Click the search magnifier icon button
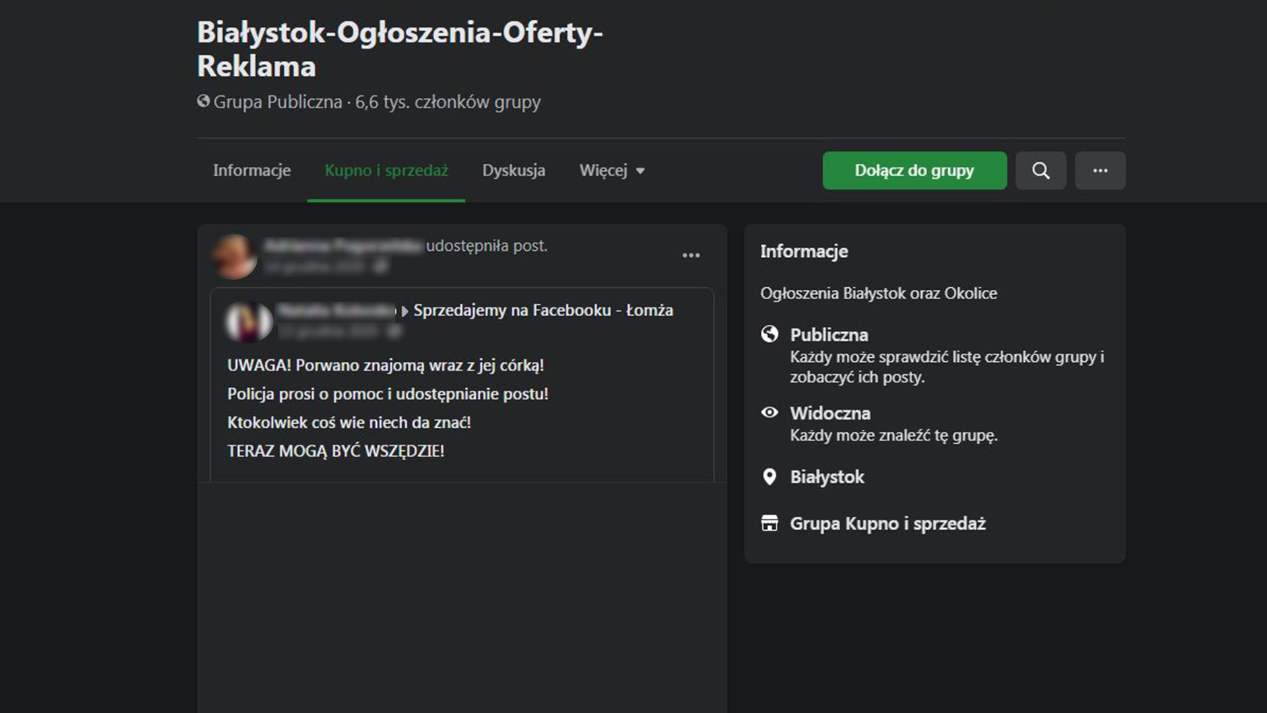This screenshot has width=1267, height=713. [x=1041, y=170]
